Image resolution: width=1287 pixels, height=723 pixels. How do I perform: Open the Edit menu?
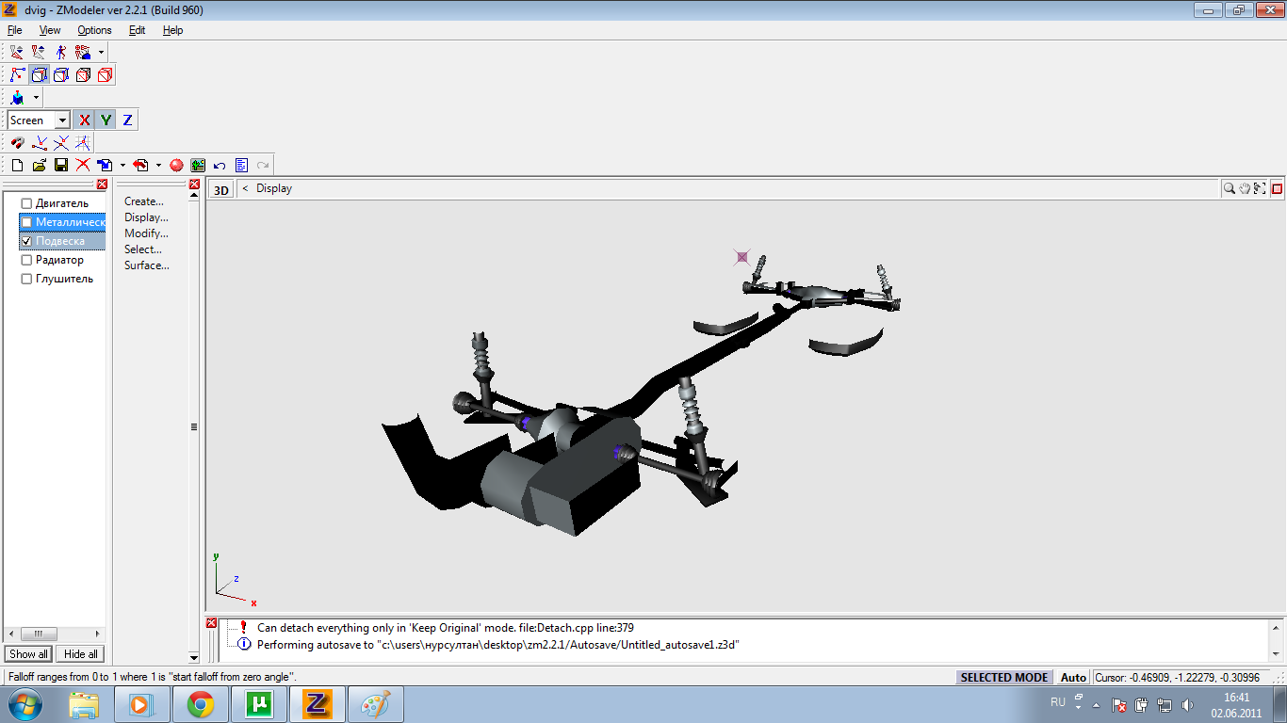pos(138,30)
